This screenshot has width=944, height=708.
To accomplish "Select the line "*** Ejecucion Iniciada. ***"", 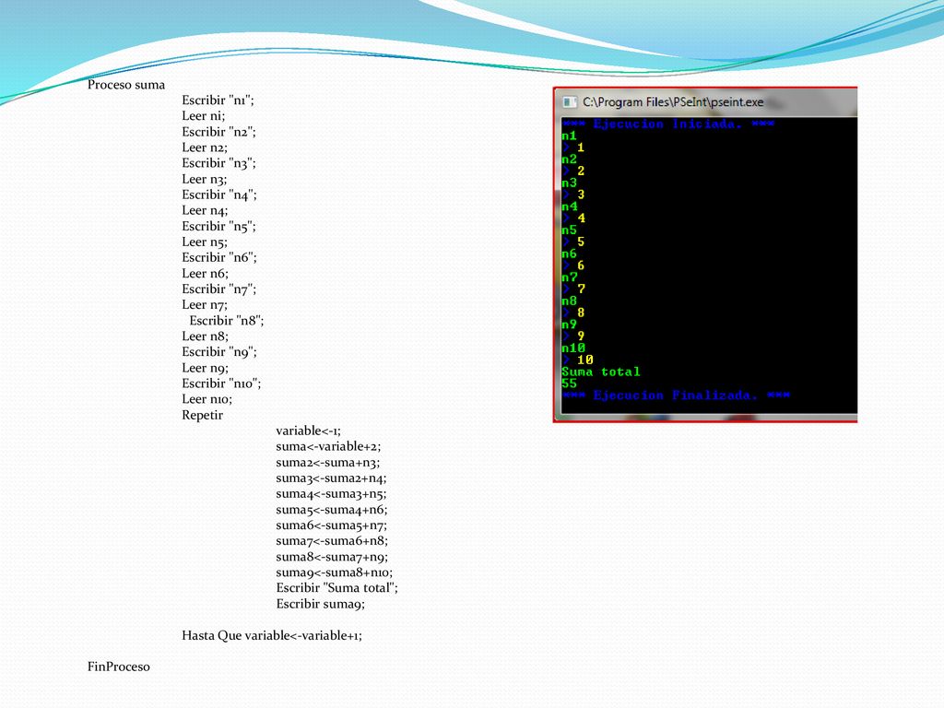I will 667,124.
